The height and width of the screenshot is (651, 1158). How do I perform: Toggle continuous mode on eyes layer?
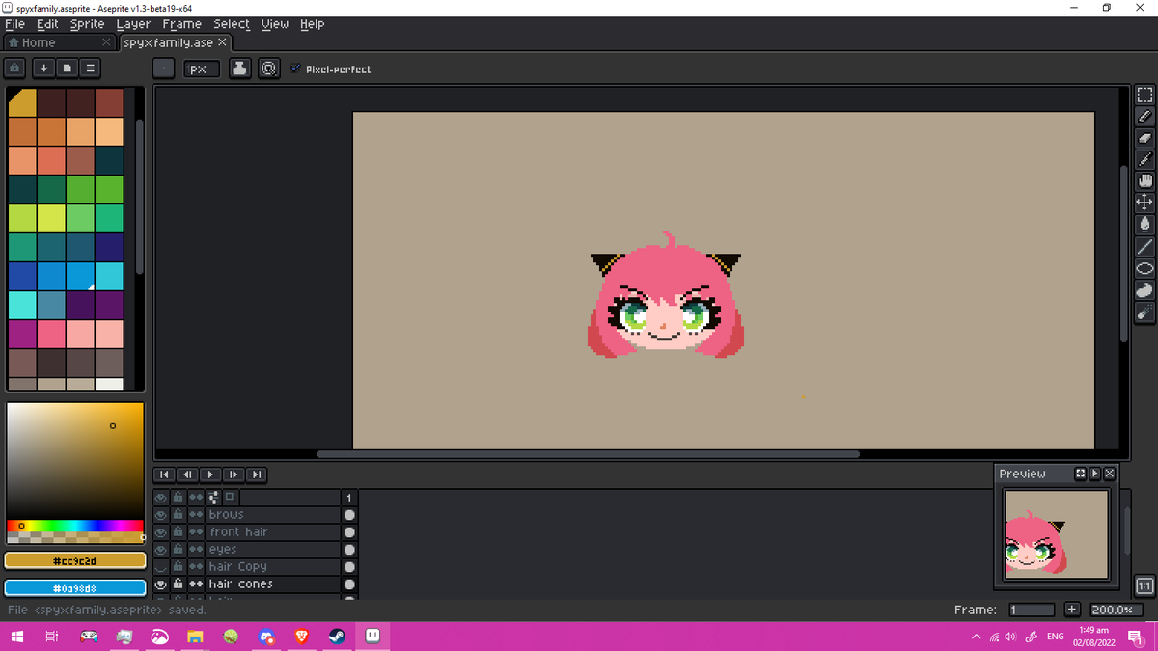tap(196, 550)
